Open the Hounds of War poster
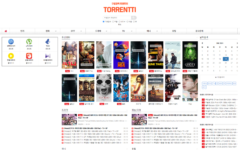This screenshot has height=150, width=240. tap(173, 88)
